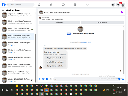The height and width of the screenshot is (96, 128).
Task: Open the highlighted mail app on taskbar
Action: tap(47, 90)
